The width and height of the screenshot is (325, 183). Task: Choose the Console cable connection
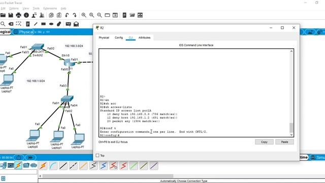click(x=53, y=166)
